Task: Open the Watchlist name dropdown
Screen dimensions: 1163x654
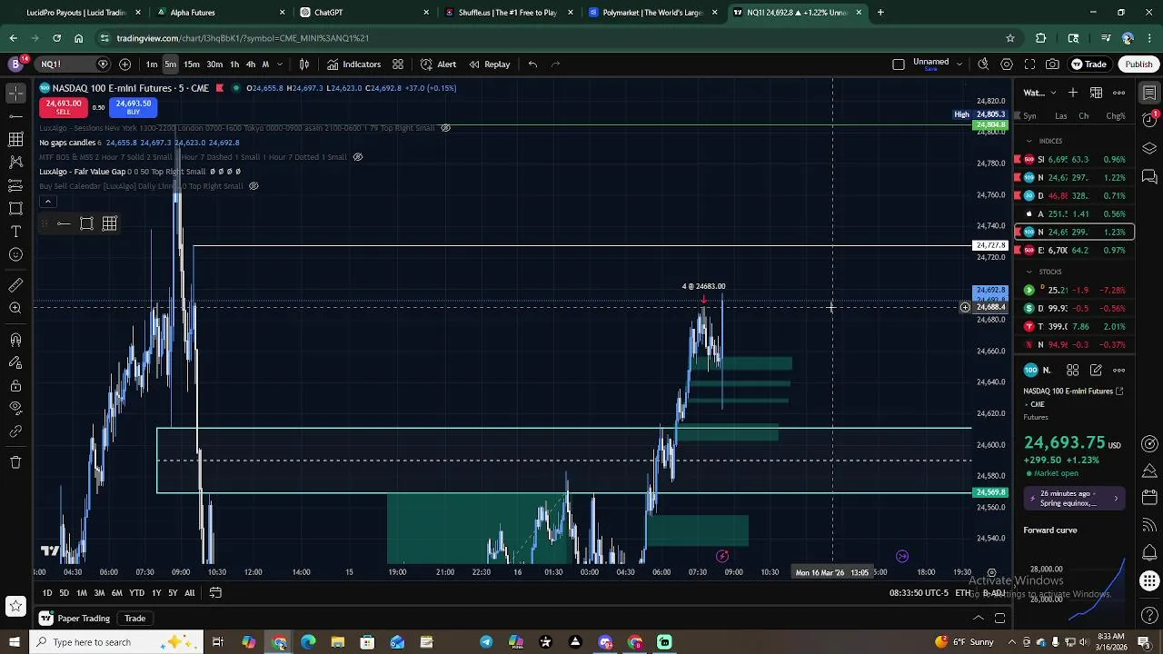Action: tap(1040, 93)
